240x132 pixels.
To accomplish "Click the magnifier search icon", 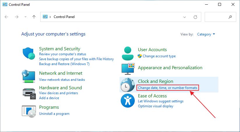I will point(230,17).
